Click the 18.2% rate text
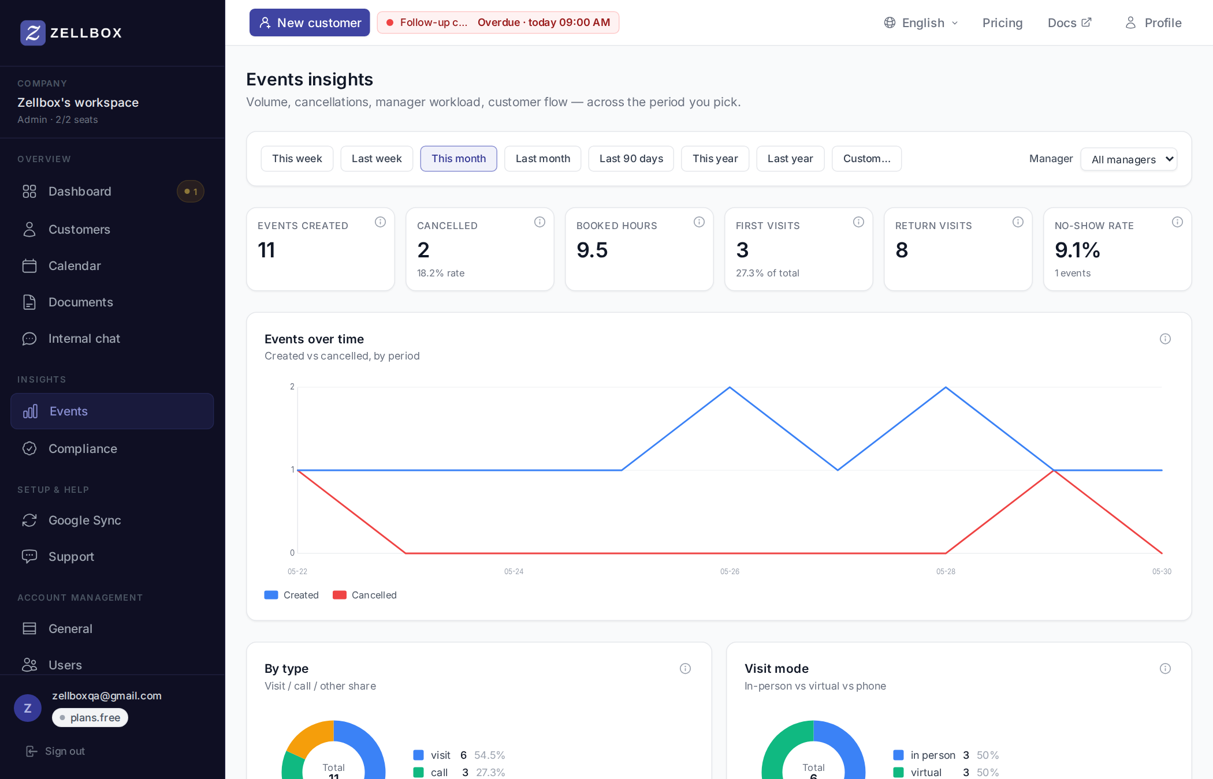The height and width of the screenshot is (779, 1213). click(x=441, y=274)
